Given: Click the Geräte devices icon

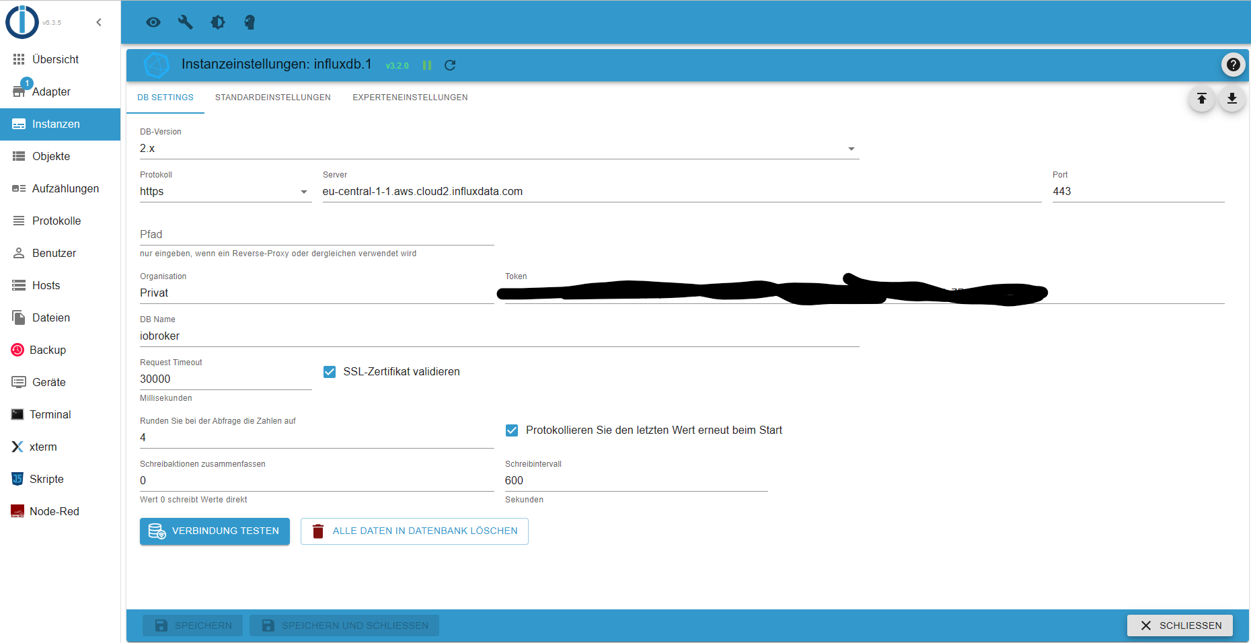Looking at the screenshot, I should [x=19, y=382].
